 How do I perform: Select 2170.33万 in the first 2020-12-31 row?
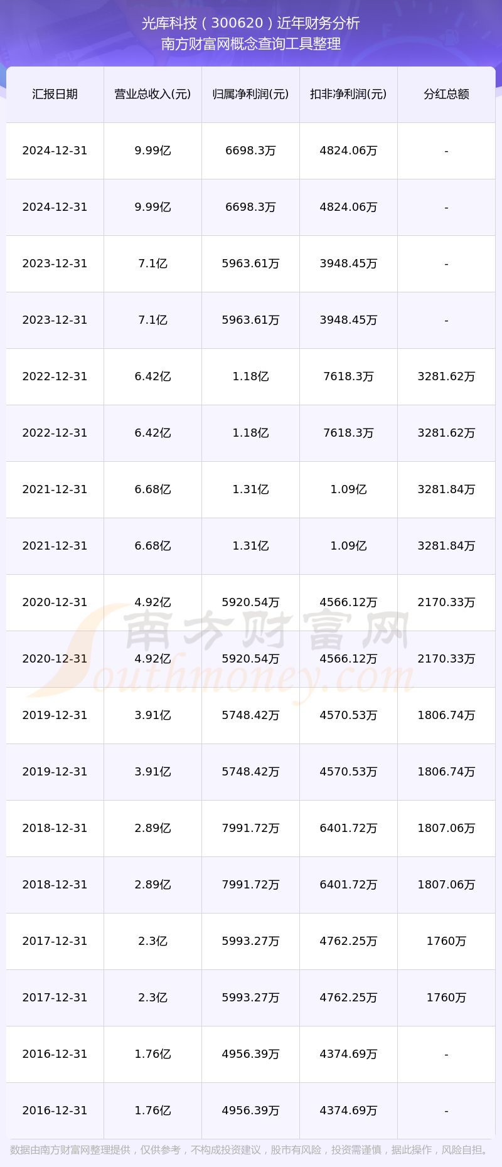(x=446, y=602)
